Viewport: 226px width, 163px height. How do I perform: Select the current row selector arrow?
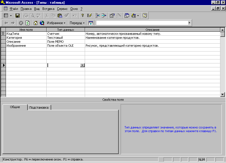[3, 65]
